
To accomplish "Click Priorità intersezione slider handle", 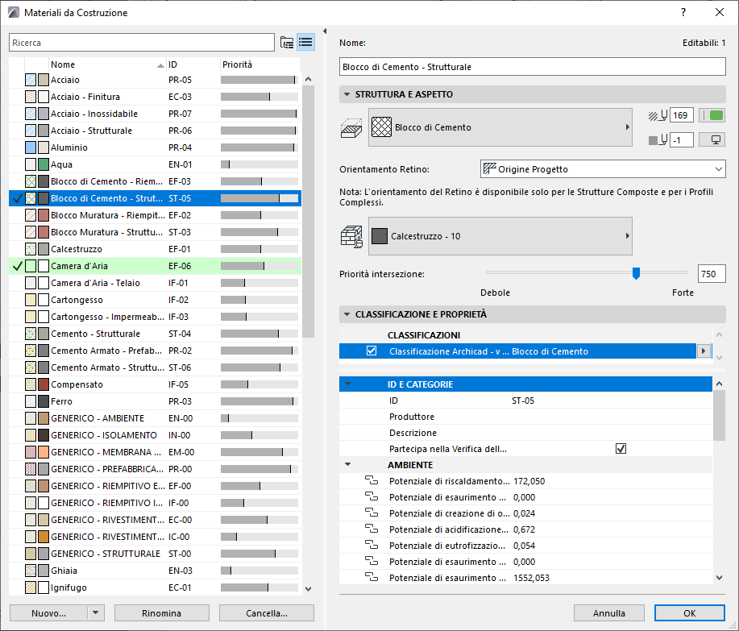I will click(636, 273).
